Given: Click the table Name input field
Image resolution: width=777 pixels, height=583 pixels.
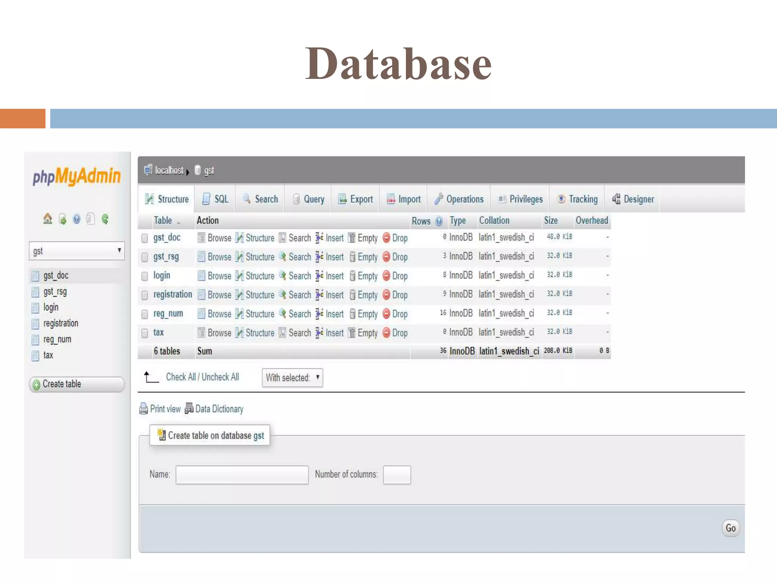Looking at the screenshot, I should pyautogui.click(x=242, y=475).
